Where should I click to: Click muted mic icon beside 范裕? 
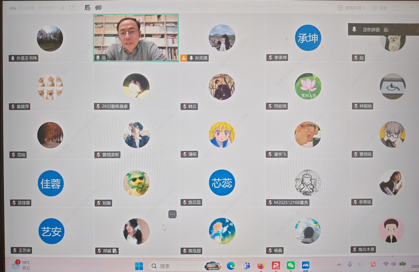pos(13,154)
